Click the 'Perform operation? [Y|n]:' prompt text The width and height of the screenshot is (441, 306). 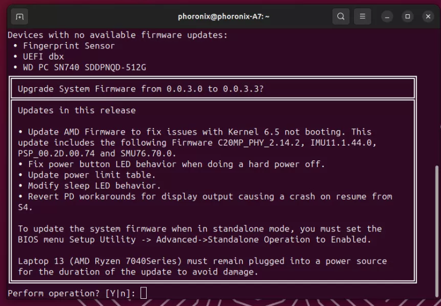tap(72, 293)
